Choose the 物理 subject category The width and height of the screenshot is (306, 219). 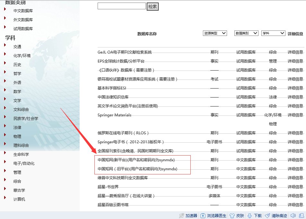17,136
